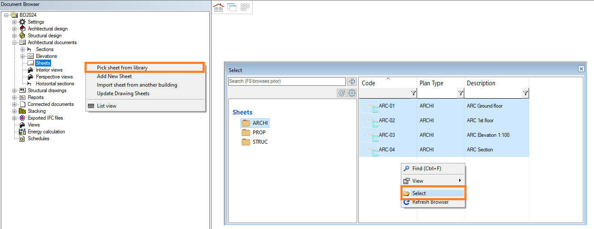Viewport: 594px width, 229px height.
Task: Click the cascading windows icon in toolbar
Action: [x=232, y=7]
